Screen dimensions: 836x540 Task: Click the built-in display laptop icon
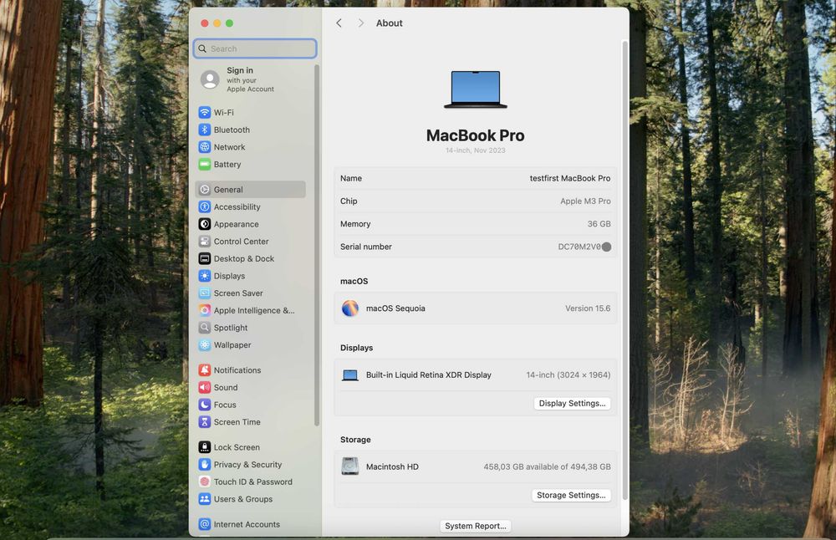(350, 375)
